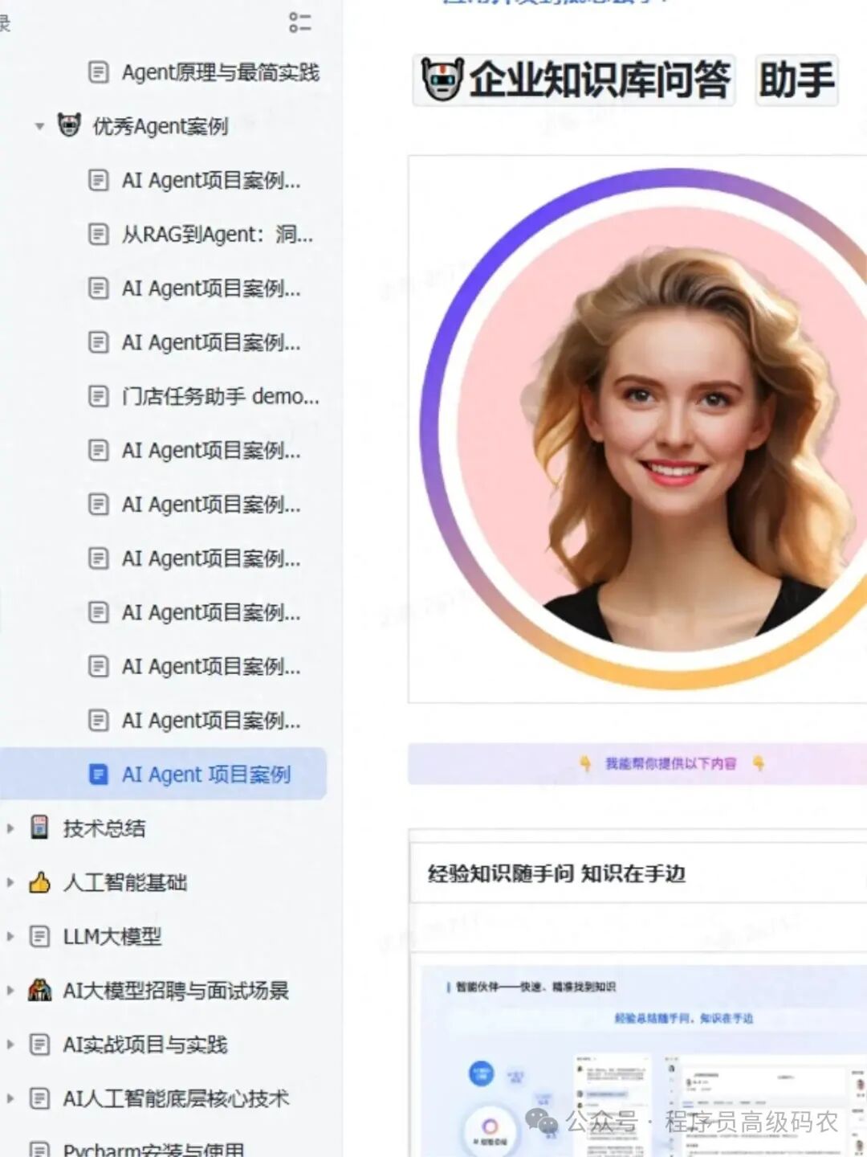This screenshot has height=1157, width=867.
Task: Click the outline list icon atop the sidebar
Action: (x=299, y=22)
